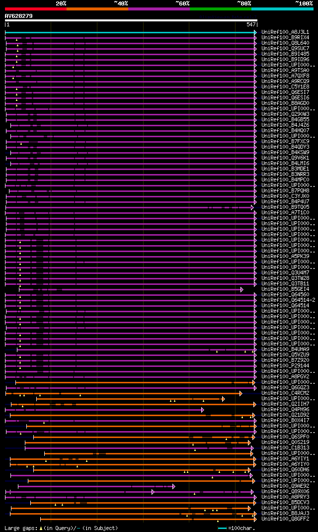Click the UniRef100_Q64560 hit name
The height and width of the screenshot is (532, 318).
point(285,295)
